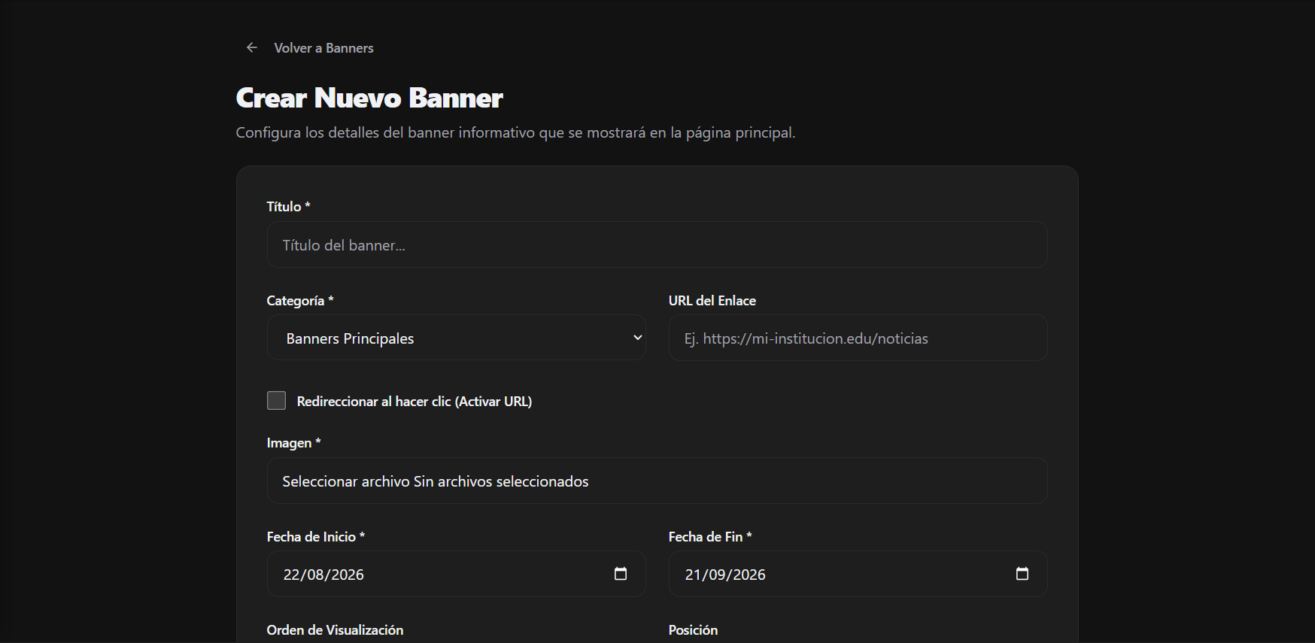Click the Redireccionar al hacer clic label text
The width and height of the screenshot is (1315, 643).
point(415,402)
